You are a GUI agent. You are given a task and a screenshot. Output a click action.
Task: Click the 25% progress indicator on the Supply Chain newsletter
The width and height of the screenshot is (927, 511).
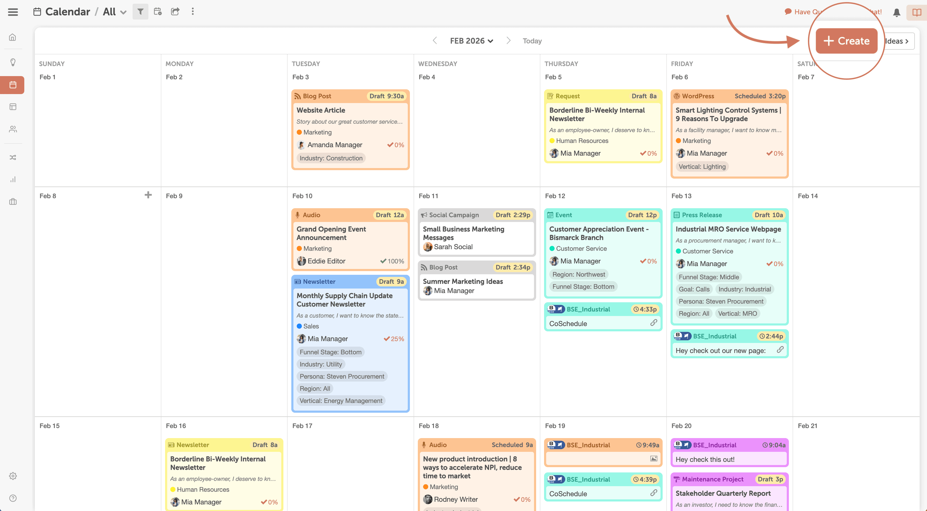point(394,338)
